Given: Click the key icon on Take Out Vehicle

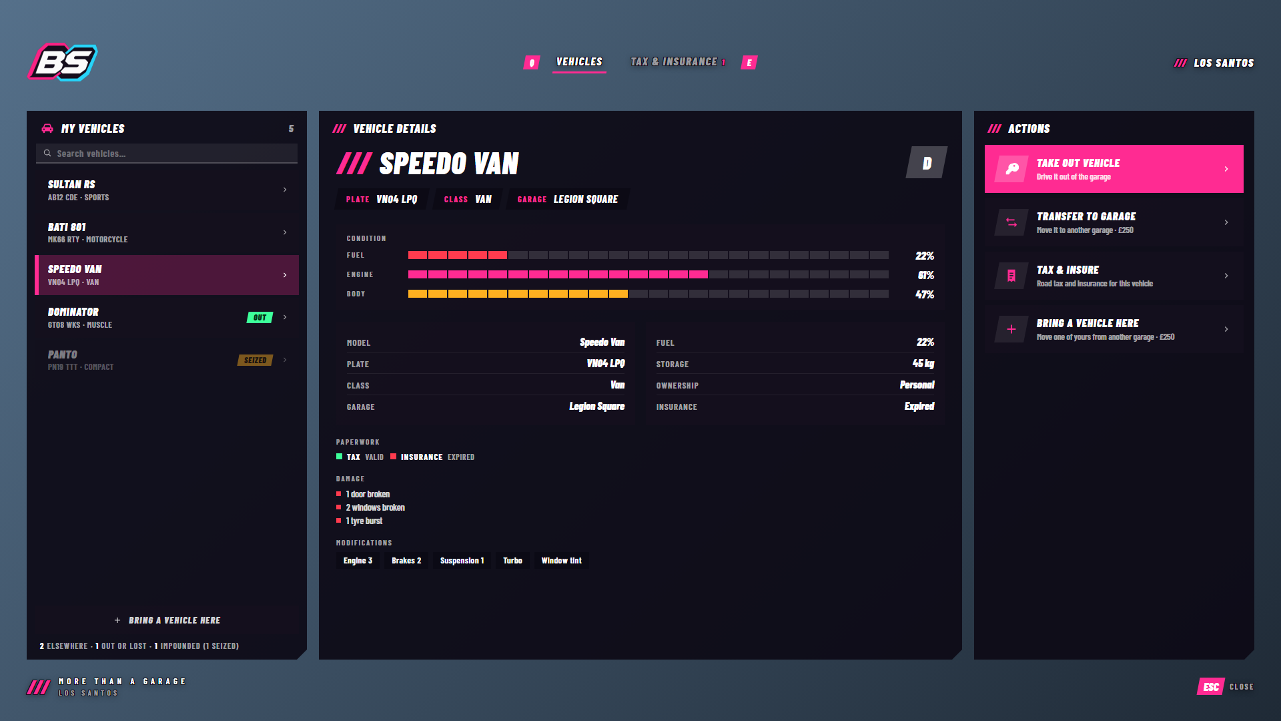Looking at the screenshot, I should click(1011, 169).
